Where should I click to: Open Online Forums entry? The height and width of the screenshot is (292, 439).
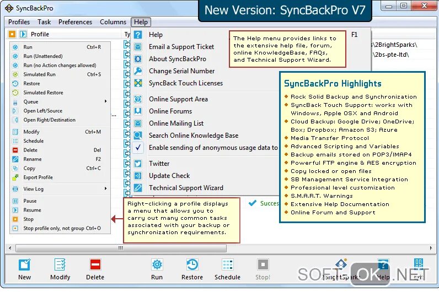[x=170, y=111]
